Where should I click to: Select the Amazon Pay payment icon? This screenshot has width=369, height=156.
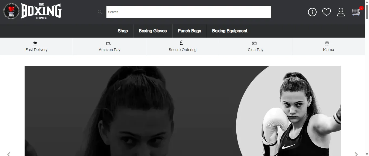coord(108,43)
